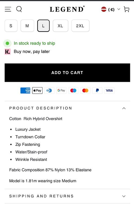Click the PayPal payment icon
Image resolution: width=134 pixels, height=206 pixels.
[97, 90]
